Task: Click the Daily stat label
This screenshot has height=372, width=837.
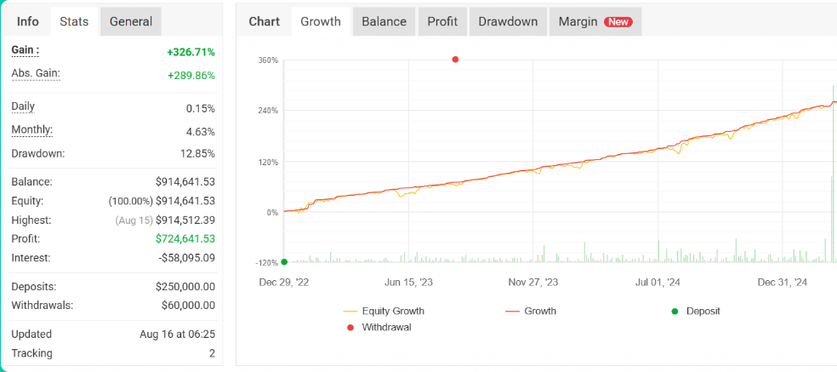Action: 23,107
